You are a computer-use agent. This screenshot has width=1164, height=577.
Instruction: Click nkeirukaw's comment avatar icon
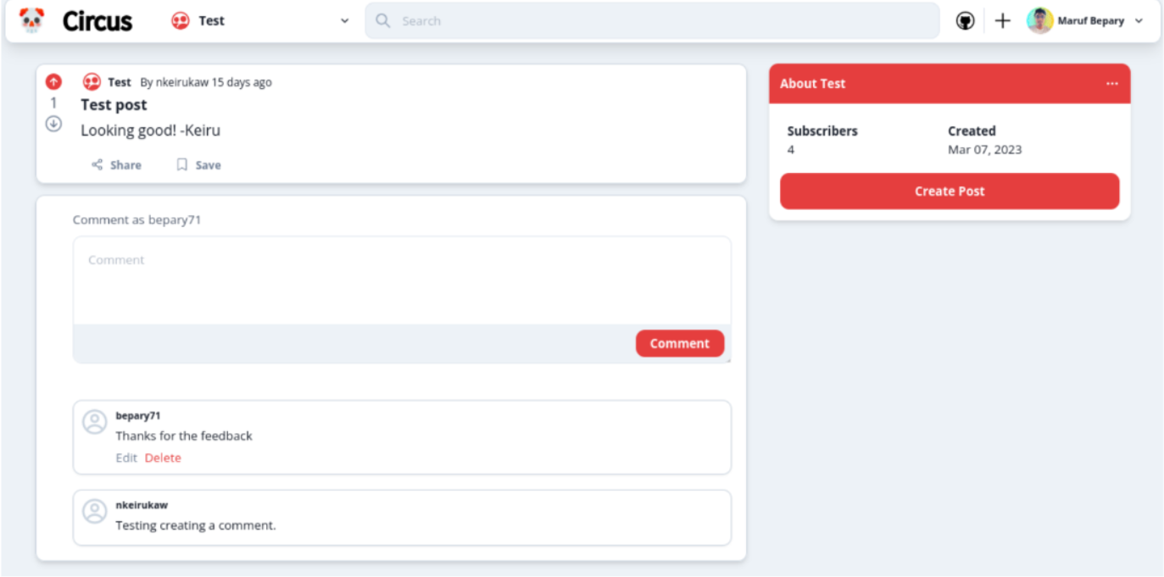94,511
